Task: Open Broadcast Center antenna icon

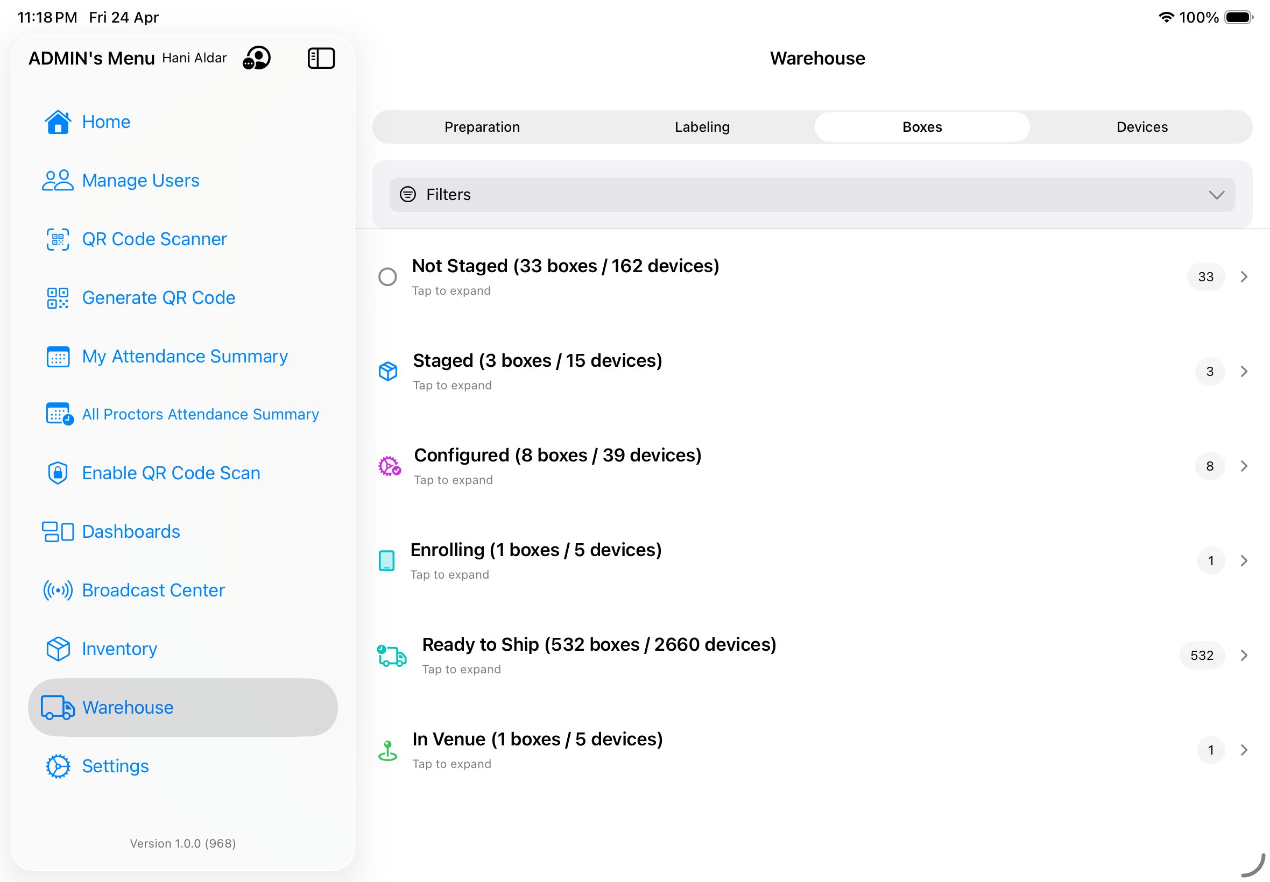Action: click(x=58, y=590)
